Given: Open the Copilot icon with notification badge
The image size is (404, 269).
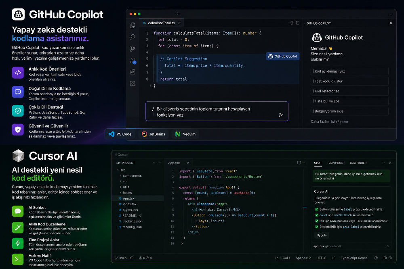Looking at the screenshot, I should (x=133, y=60).
